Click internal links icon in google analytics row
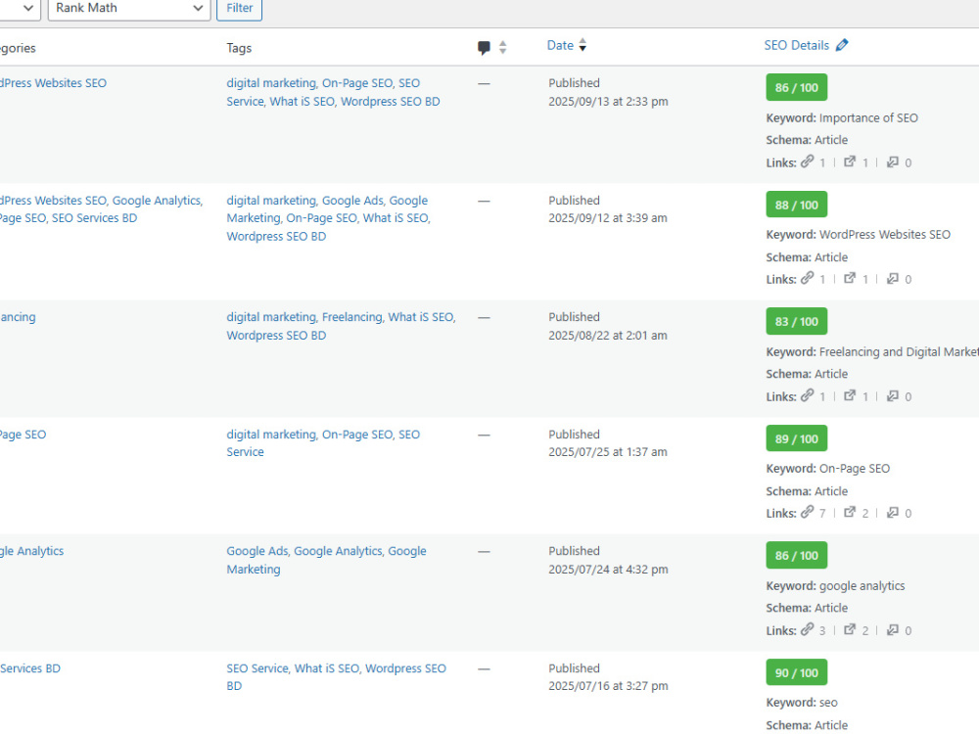Viewport: 979px width, 734px height. pos(808,629)
